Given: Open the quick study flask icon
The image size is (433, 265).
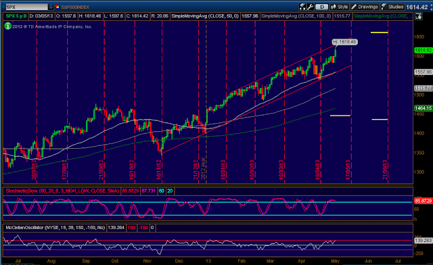Looking at the screenshot, I should pyautogui.click(x=302, y=7).
